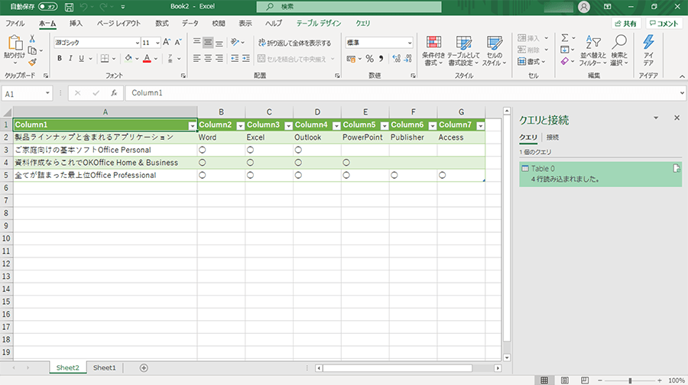
Task: Decrease the font size
Action: pos(177,42)
